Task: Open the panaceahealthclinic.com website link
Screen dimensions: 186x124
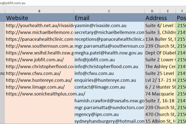Action: (40, 39)
